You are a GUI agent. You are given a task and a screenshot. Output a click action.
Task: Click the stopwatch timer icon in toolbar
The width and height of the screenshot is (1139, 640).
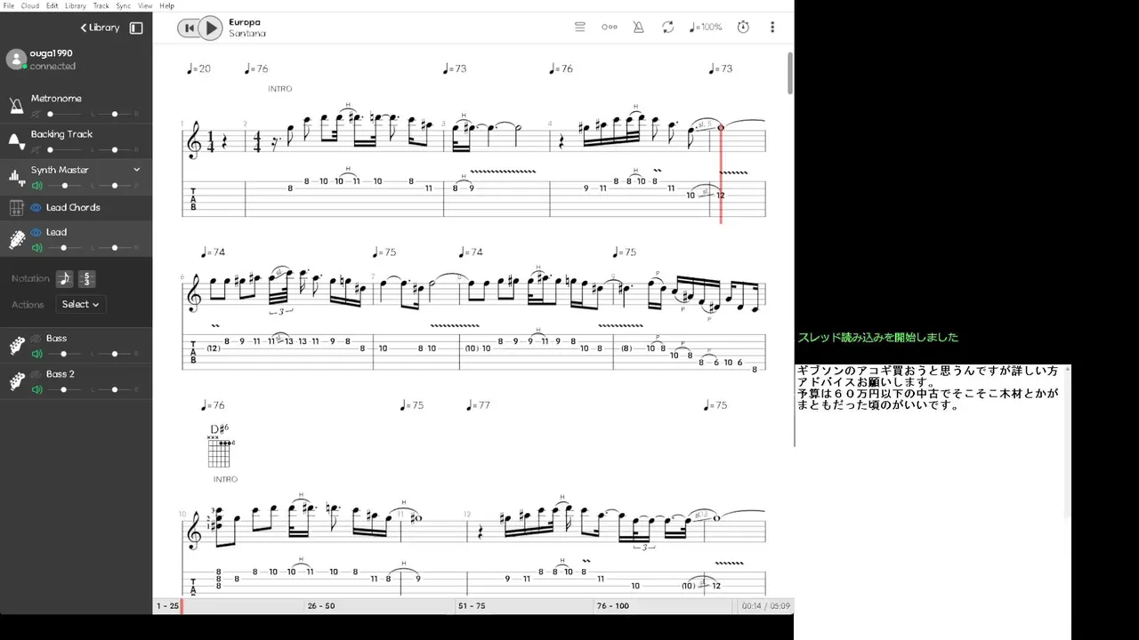pos(743,28)
